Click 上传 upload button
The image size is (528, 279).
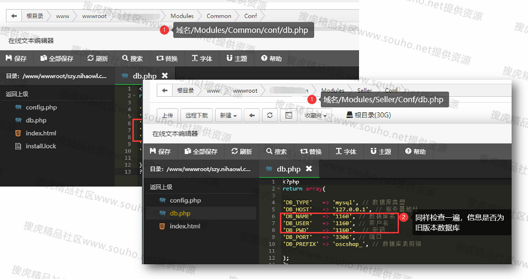pyautogui.click(x=168, y=115)
